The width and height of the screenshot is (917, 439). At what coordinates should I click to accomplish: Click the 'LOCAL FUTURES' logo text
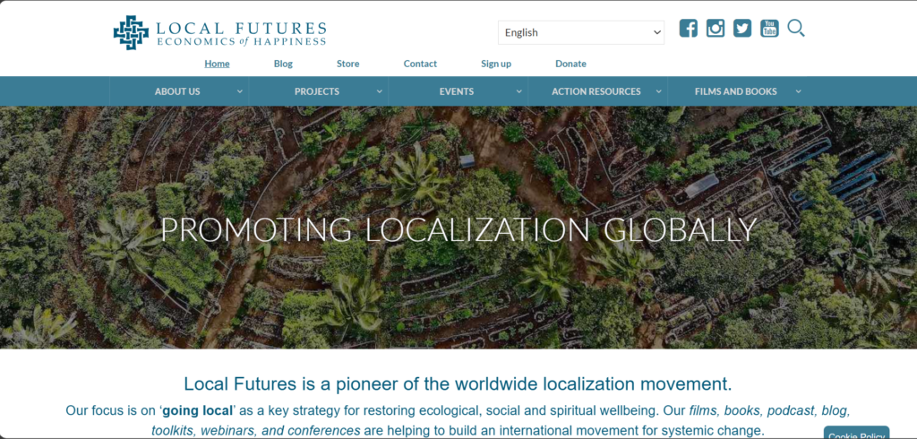pos(241,28)
